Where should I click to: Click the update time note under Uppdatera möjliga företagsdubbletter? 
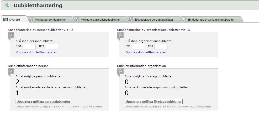point(168,106)
